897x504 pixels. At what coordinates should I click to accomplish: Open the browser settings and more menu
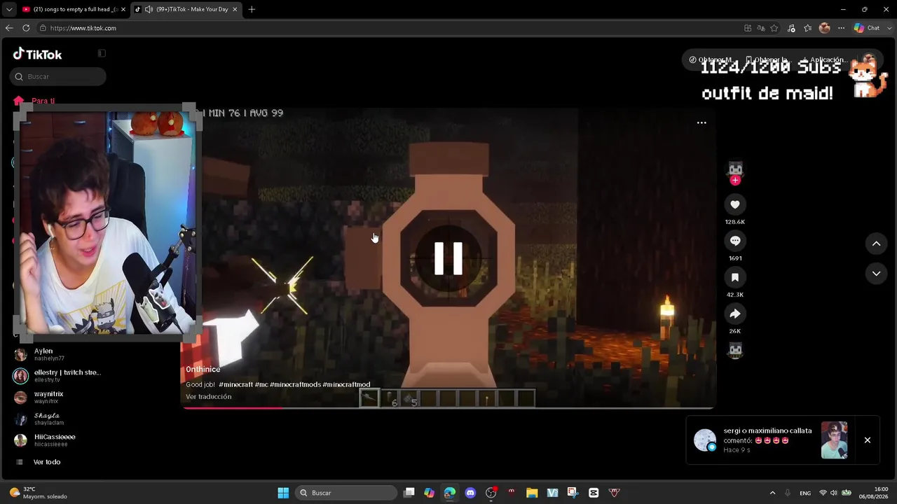(x=842, y=28)
